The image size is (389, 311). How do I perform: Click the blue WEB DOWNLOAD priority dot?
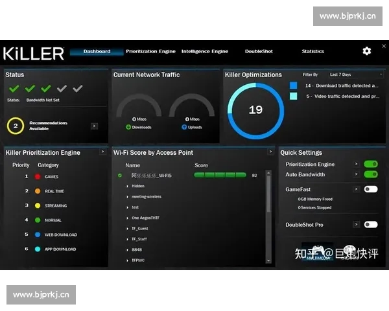[38, 235]
